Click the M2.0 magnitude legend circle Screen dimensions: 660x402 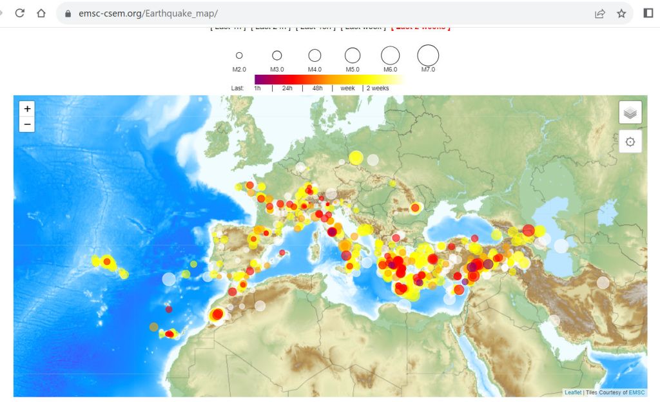[239, 56]
